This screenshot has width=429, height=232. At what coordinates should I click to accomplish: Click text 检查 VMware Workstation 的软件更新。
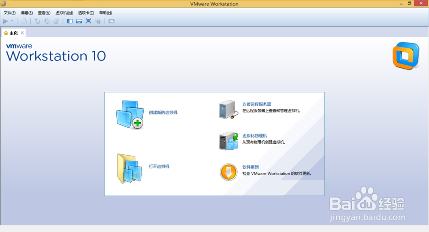pos(277,173)
